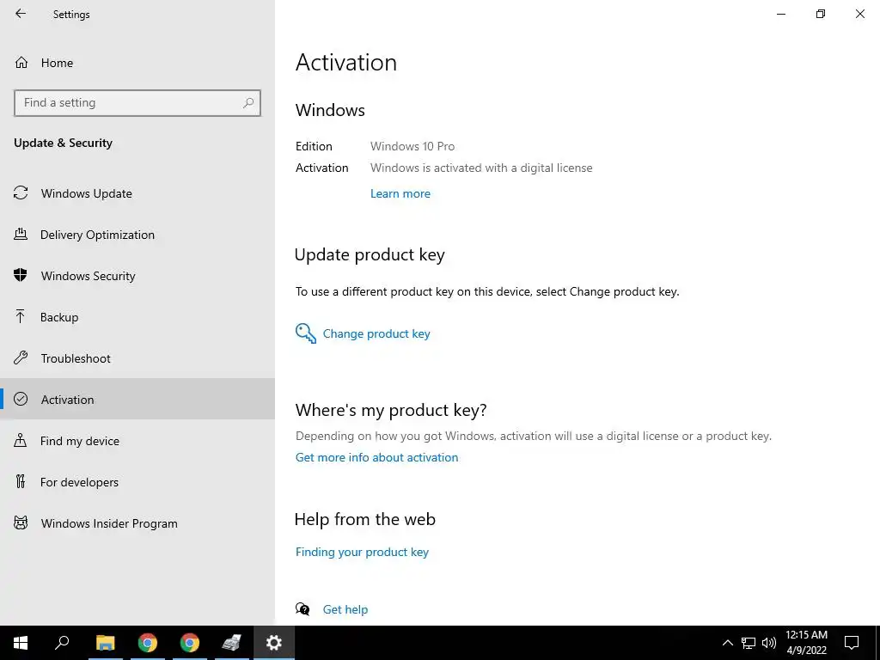
Task: Open taskbar search magnifier
Action: click(x=62, y=643)
